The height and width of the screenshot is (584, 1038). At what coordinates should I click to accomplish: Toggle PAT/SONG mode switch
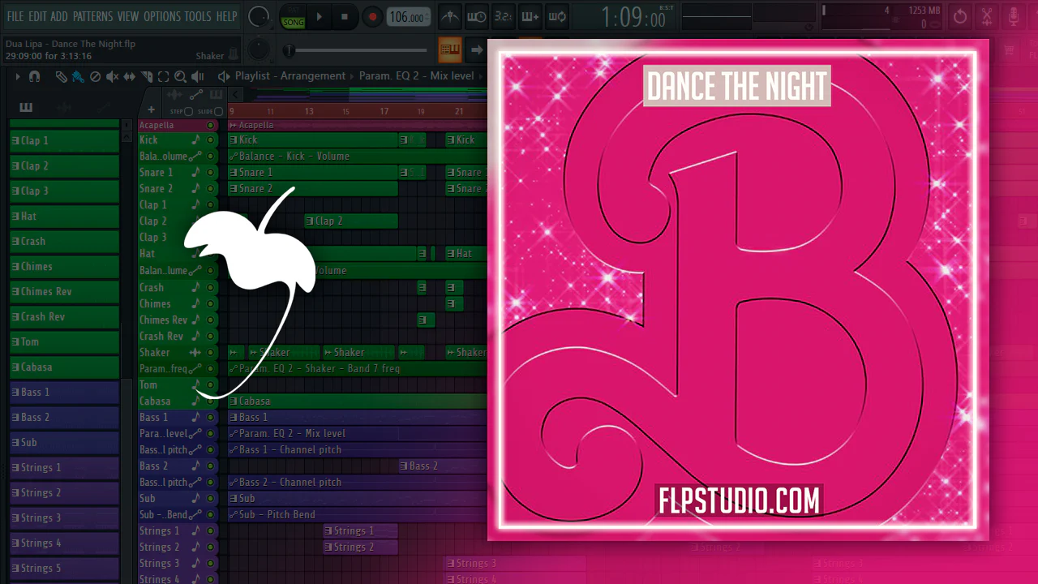click(293, 16)
